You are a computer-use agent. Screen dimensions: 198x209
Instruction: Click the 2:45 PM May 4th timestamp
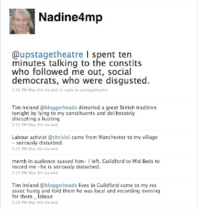[26, 90]
